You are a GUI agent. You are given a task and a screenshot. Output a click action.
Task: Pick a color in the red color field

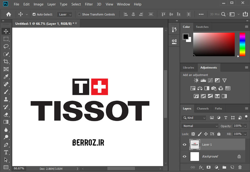(x=214, y=44)
